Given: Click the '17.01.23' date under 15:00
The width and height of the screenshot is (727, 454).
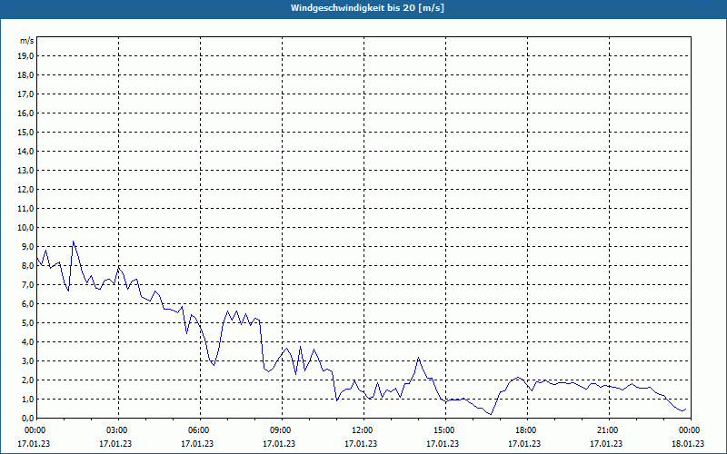Looking at the screenshot, I should point(443,443).
